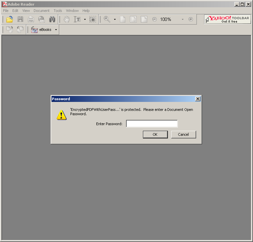Open Search with the binoculars icon
The height and width of the screenshot is (242, 253).
52,19
